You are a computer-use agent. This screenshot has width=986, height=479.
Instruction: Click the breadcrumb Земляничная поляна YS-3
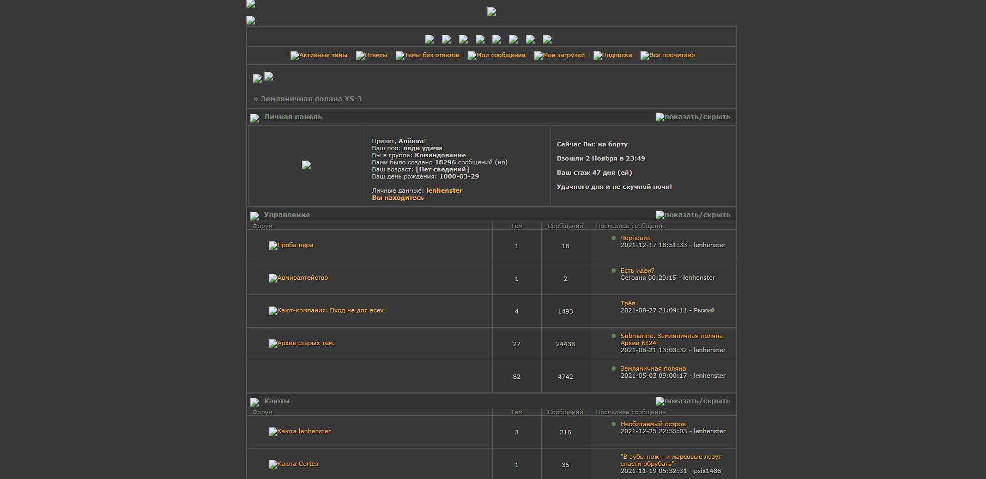coord(311,99)
